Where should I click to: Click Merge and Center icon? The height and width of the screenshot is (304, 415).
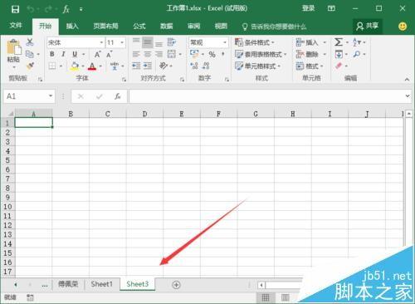click(x=172, y=54)
